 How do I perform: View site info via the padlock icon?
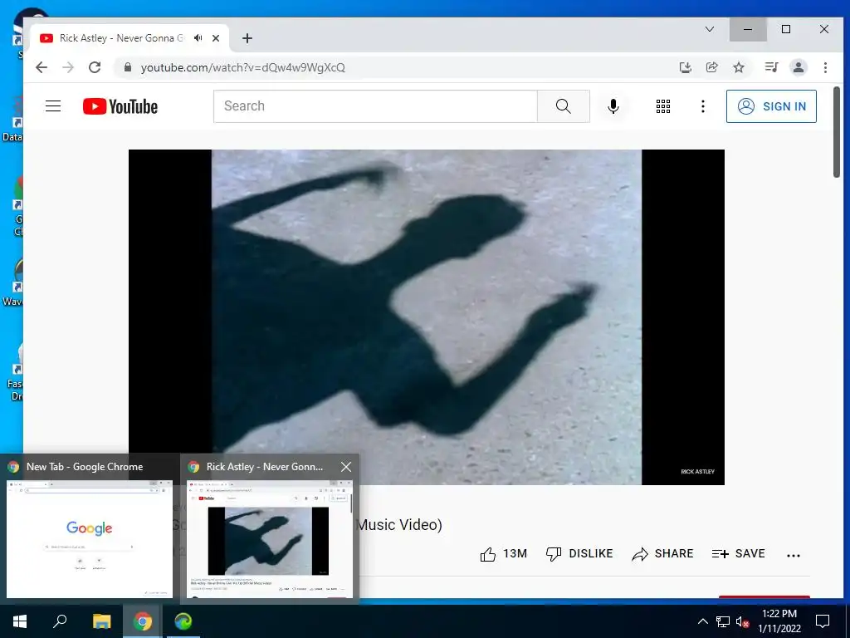click(x=128, y=67)
